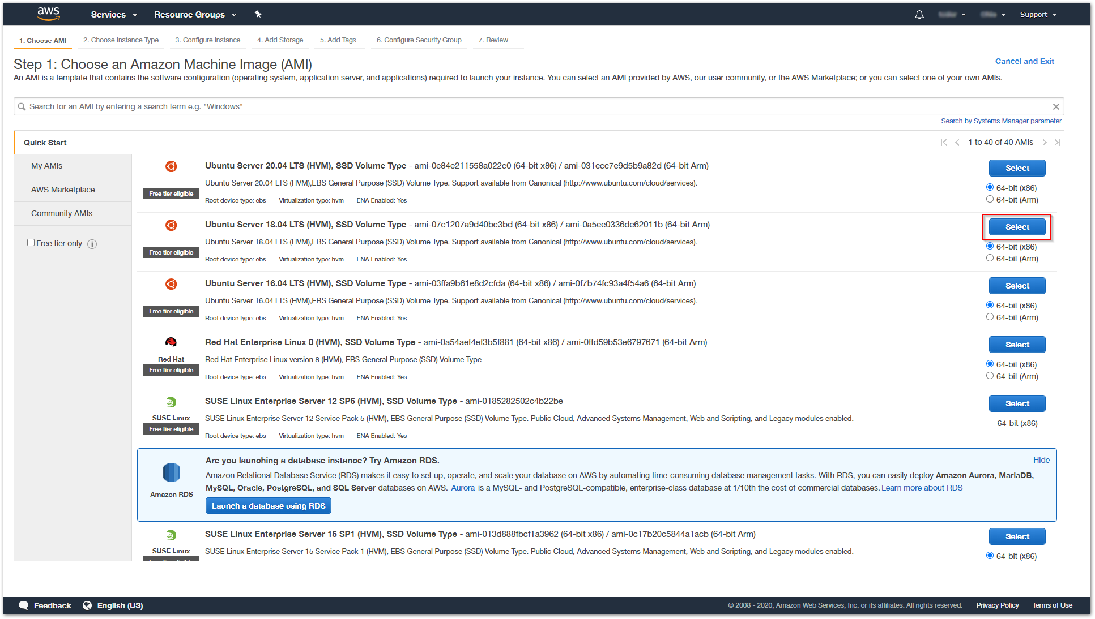Go to first page of AMIs
The width and height of the screenshot is (1095, 619).
point(944,142)
